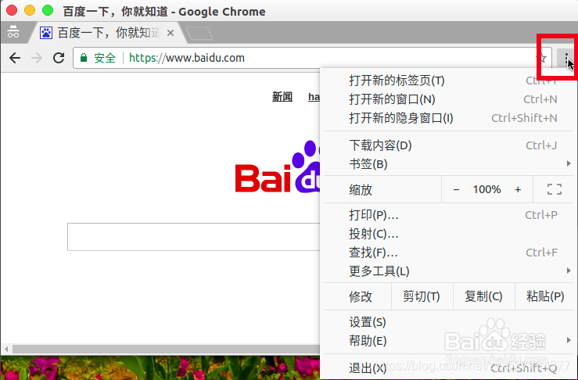Click the green maximize window button
578x380 pixels.
[48, 10]
